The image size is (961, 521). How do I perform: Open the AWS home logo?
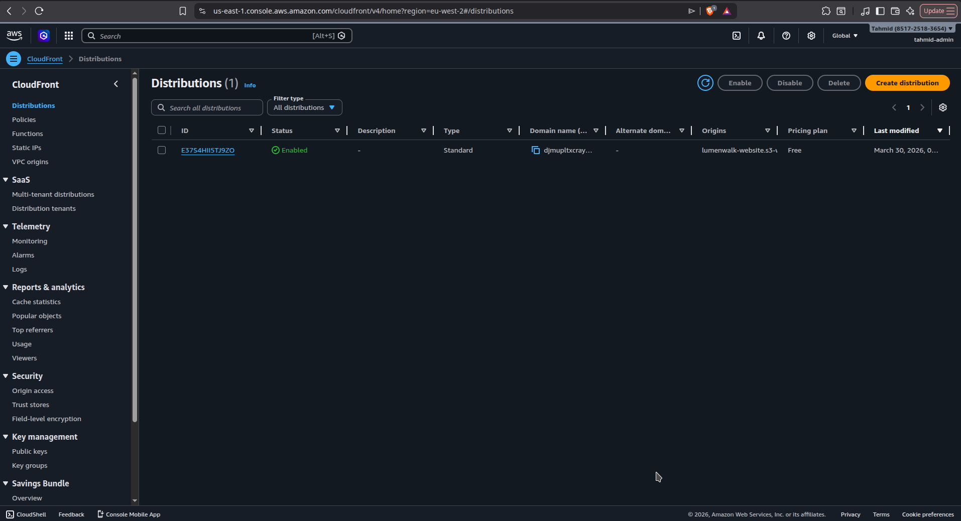click(15, 36)
